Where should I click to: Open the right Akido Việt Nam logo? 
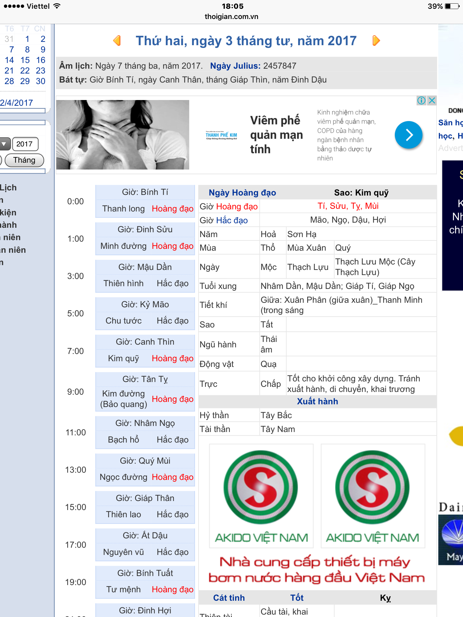click(373, 496)
